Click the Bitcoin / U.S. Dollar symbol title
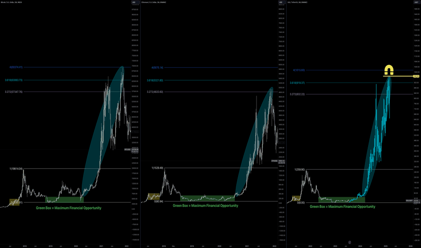The image size is (421, 248). (x=12, y=2)
